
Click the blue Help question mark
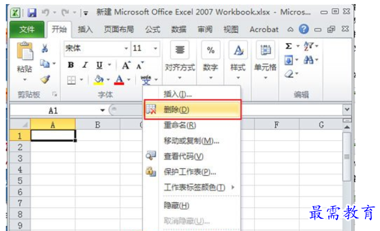(x=304, y=29)
